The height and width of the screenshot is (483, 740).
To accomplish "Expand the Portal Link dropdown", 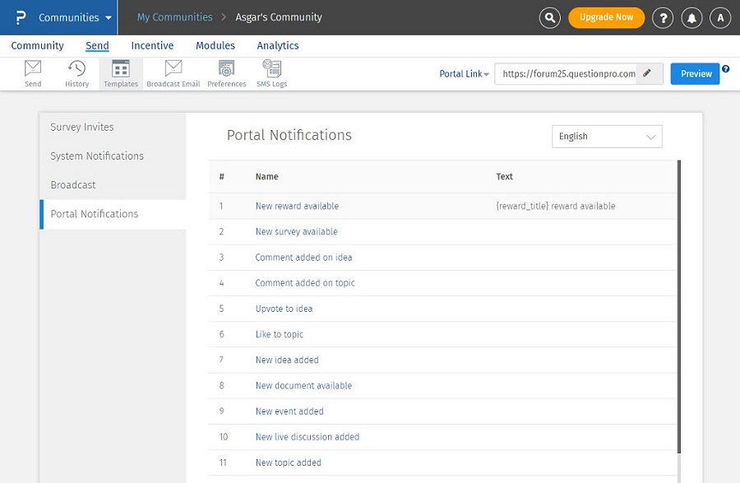I will (x=464, y=74).
